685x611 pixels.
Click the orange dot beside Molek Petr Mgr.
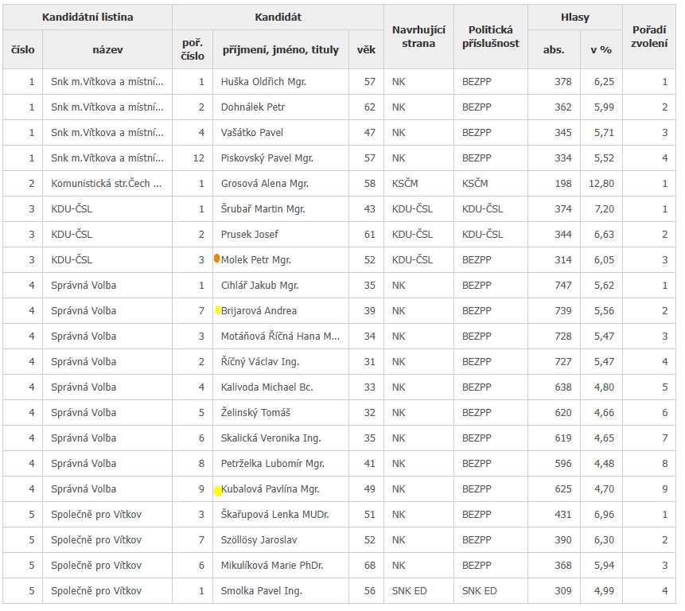tap(216, 259)
